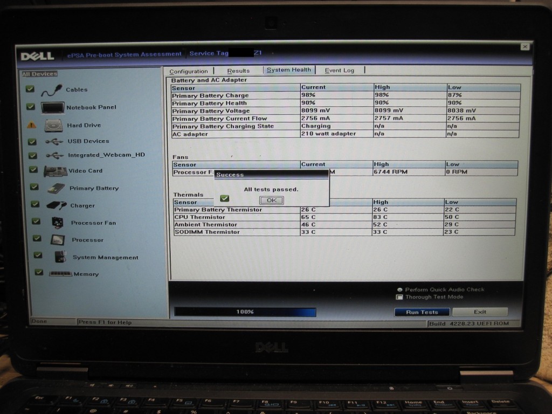Click the Run Tests button
This screenshot has width=552, height=414.
point(422,312)
